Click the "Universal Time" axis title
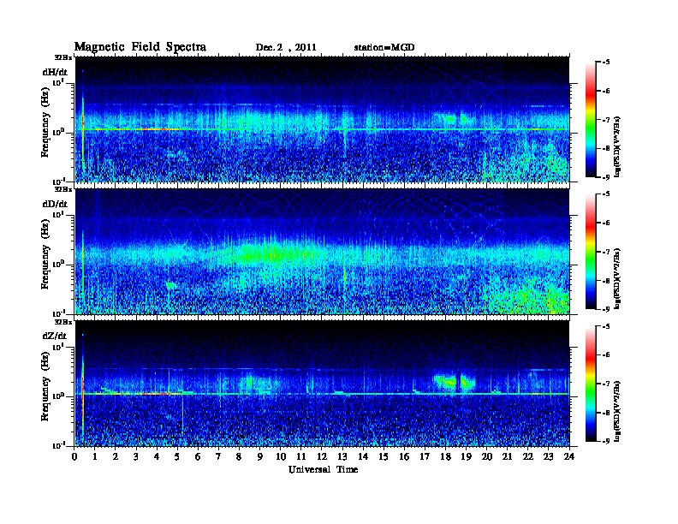Image resolution: width=678 pixels, height=524 pixels. (x=323, y=469)
